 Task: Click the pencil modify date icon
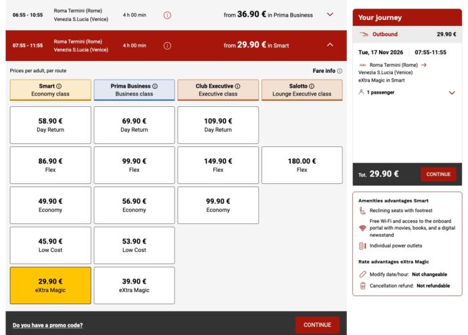pyautogui.click(x=362, y=274)
